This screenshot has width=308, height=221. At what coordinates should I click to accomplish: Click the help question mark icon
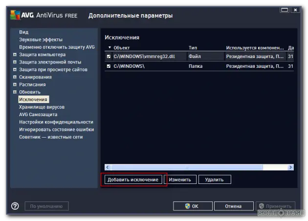(x=15, y=206)
